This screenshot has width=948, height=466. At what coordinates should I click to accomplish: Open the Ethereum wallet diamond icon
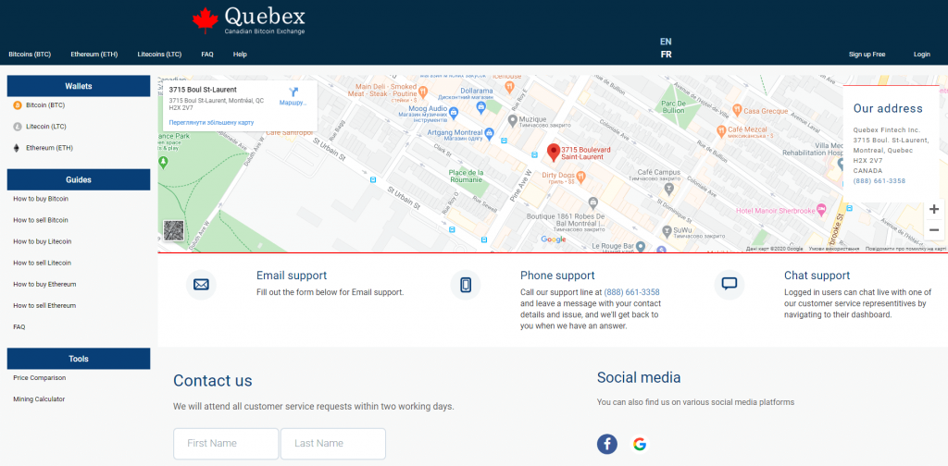18,148
